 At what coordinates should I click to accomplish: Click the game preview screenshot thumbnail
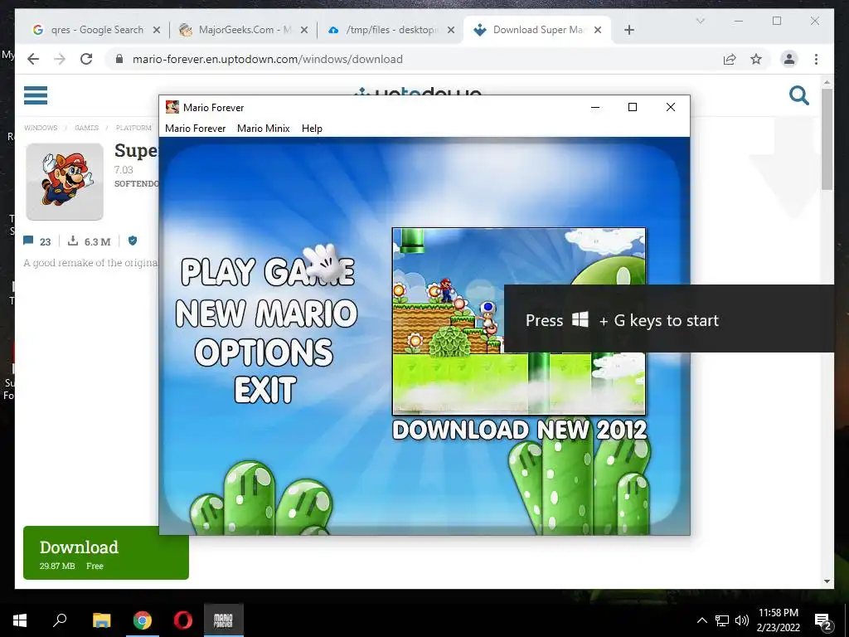(519, 321)
